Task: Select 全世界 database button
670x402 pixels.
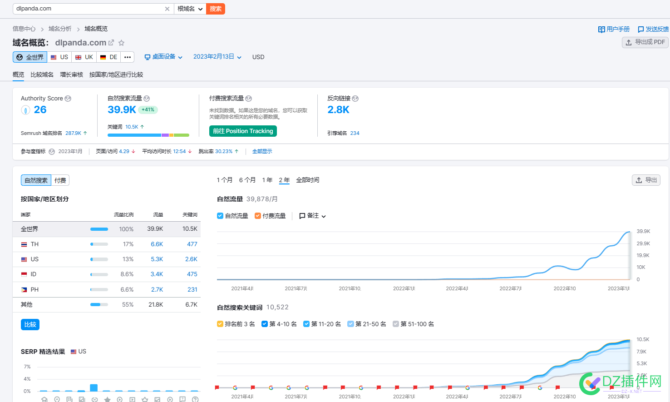Action: click(x=30, y=57)
